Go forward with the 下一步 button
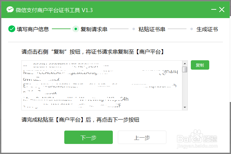 coord(88,137)
